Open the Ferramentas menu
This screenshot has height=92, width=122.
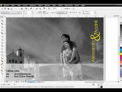[x=69, y=5]
